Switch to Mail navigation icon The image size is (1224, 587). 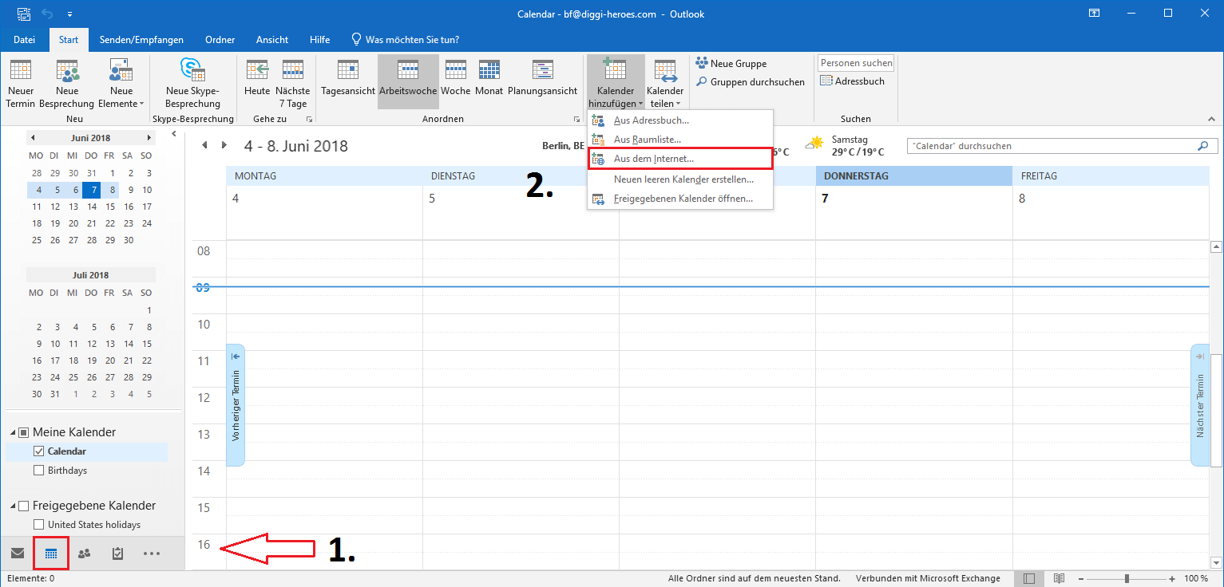tap(18, 554)
